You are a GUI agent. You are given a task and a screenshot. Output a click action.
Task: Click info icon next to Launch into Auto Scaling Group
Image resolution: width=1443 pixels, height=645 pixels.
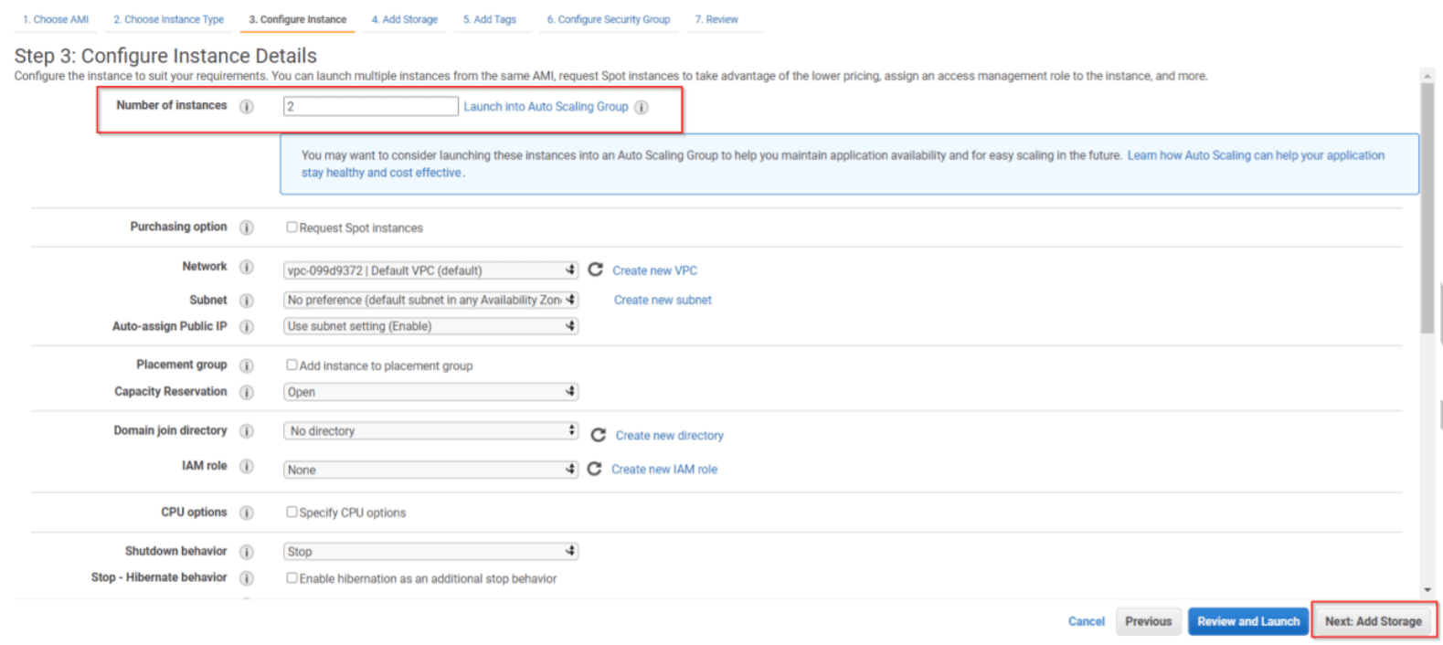642,107
